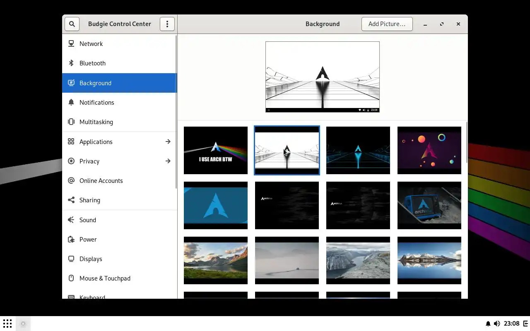The width and height of the screenshot is (530, 331).
Task: Click the Displays monitor icon in sidebar
Action: pyautogui.click(x=71, y=259)
